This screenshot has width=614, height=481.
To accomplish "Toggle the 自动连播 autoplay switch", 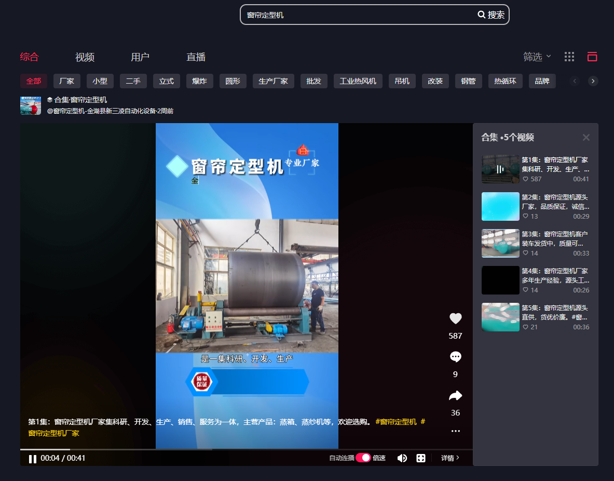I will point(363,458).
